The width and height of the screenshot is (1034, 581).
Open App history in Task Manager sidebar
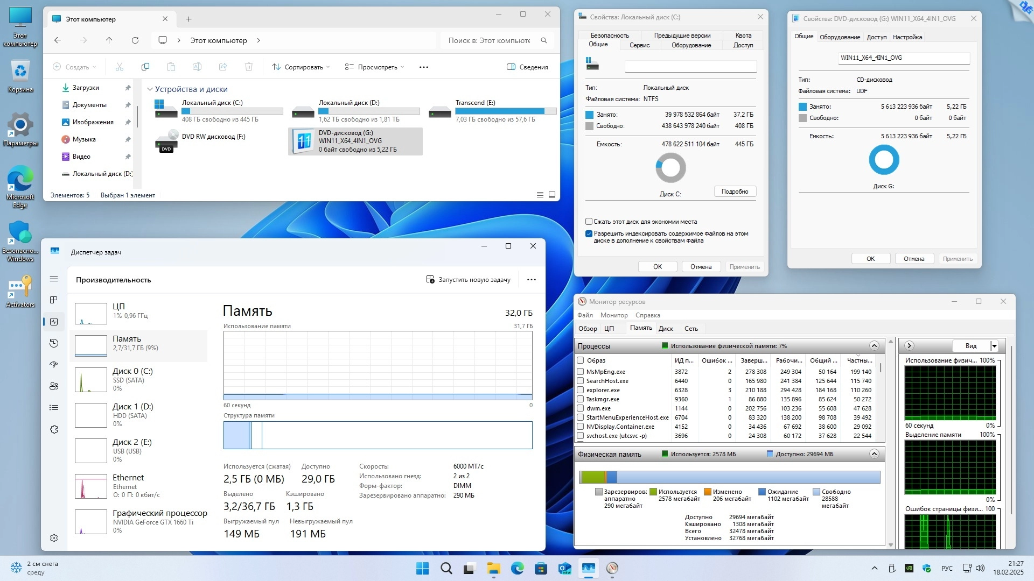pos(54,343)
